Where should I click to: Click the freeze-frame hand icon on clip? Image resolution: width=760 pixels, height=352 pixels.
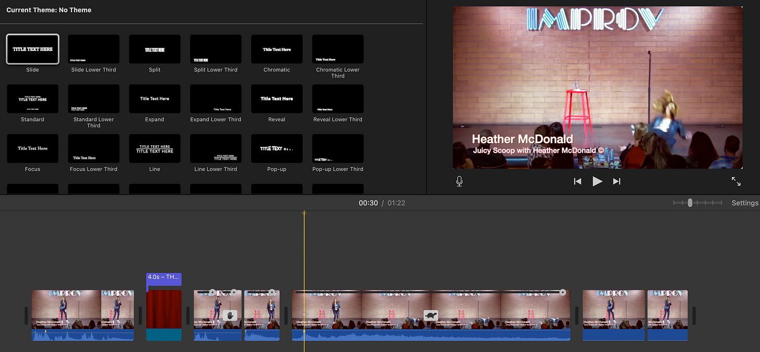tap(230, 315)
